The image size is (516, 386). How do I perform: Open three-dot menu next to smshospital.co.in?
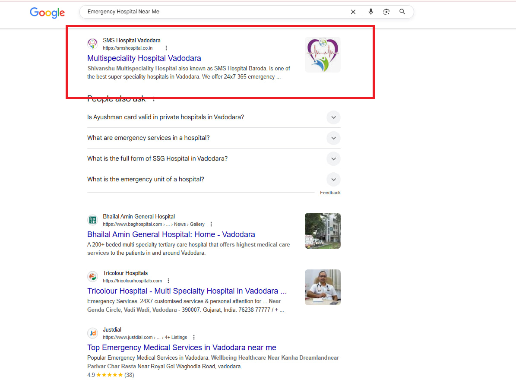tap(166, 48)
